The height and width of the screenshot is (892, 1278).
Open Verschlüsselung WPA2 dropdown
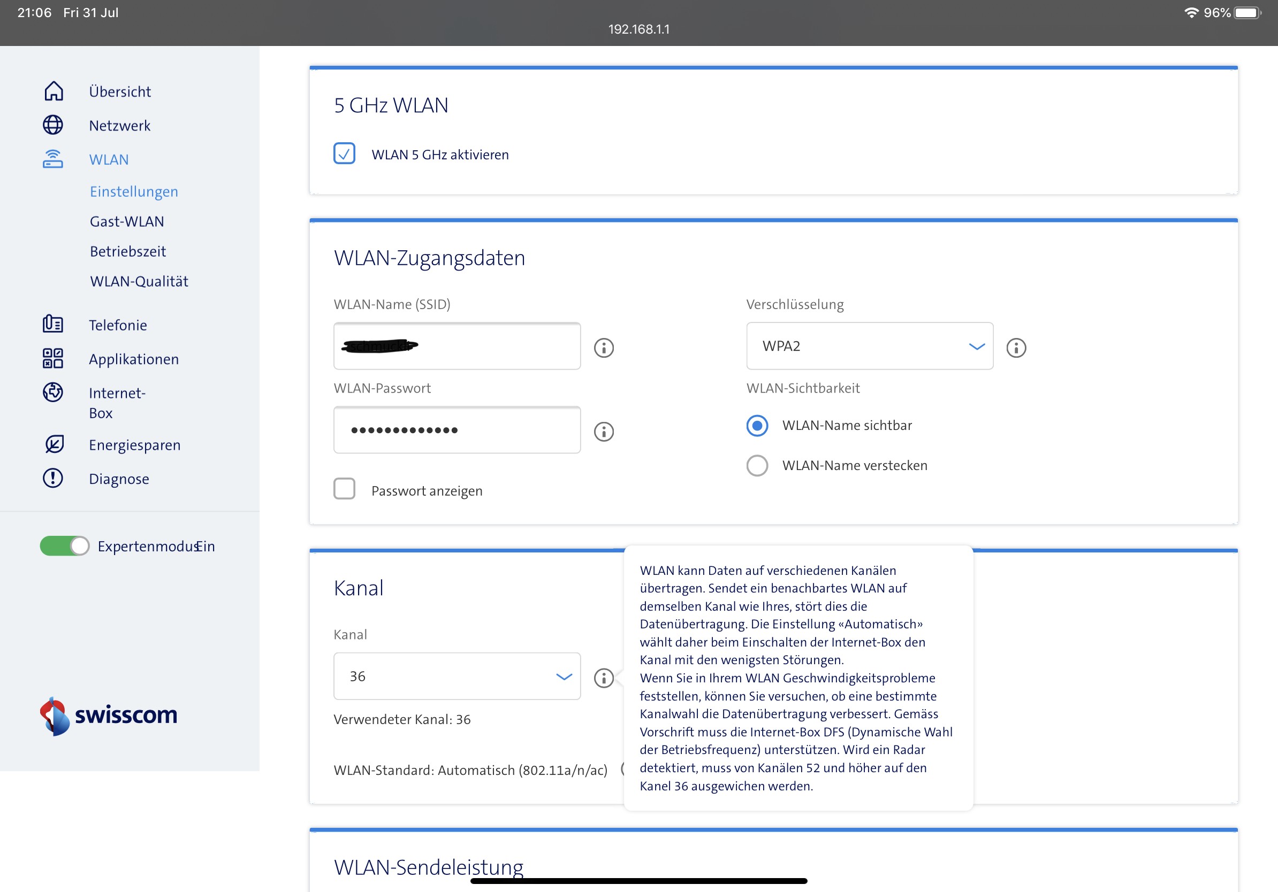(x=870, y=346)
